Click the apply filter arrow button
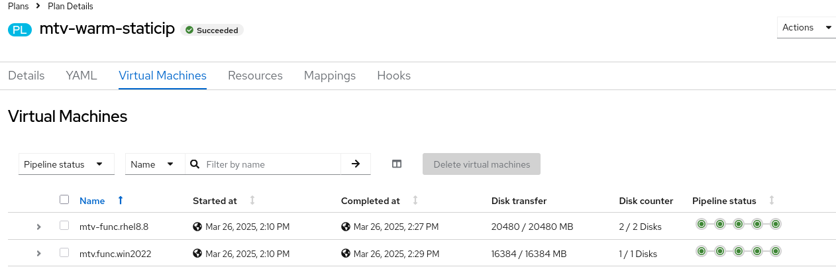The height and width of the screenshot is (269, 836). 356,164
